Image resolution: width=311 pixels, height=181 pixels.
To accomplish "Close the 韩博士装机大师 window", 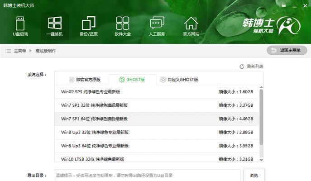I will tap(305, 6).
